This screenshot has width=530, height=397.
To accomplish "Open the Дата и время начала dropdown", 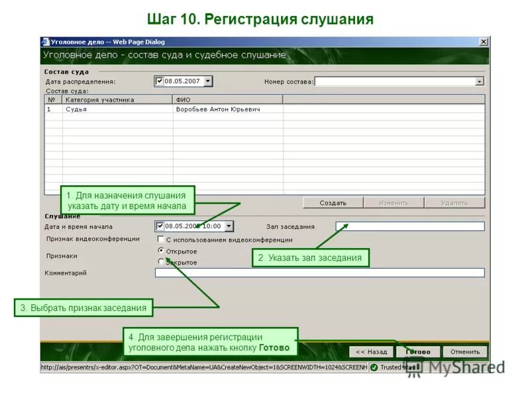I will tap(229, 225).
